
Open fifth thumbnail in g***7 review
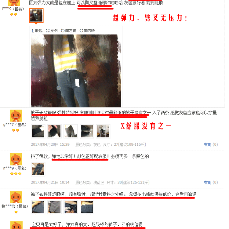click(x=103, y=131)
